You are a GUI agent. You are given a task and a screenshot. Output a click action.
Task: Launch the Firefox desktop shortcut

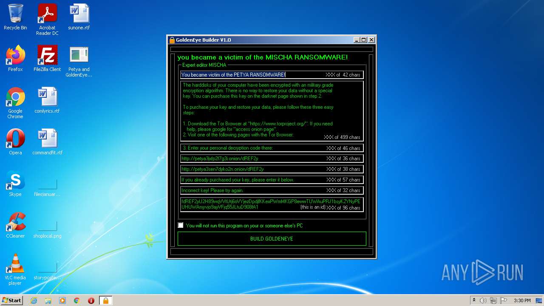point(15,59)
